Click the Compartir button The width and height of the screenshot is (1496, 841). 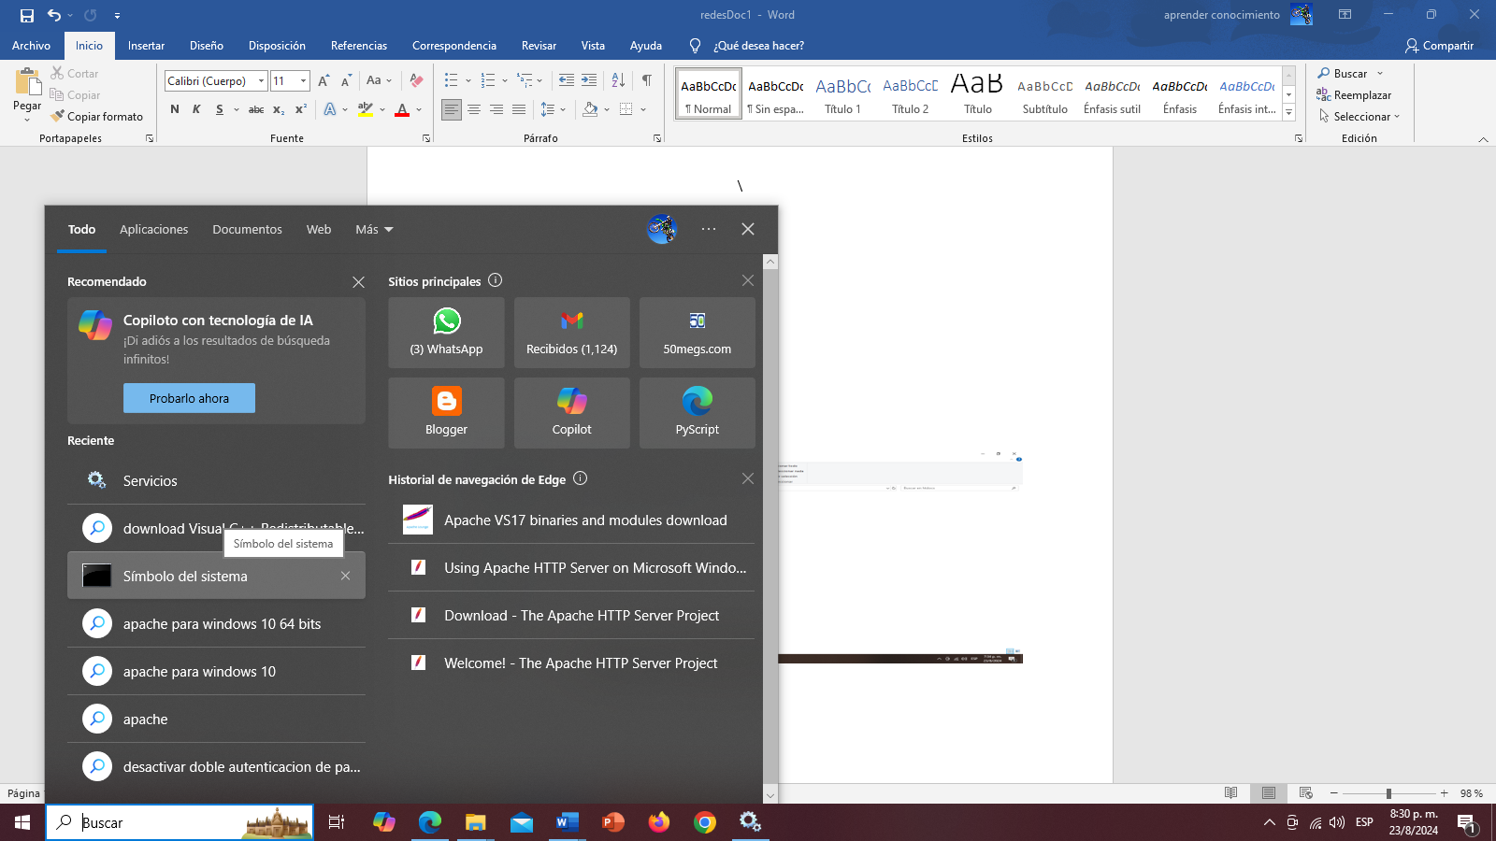point(1439,46)
